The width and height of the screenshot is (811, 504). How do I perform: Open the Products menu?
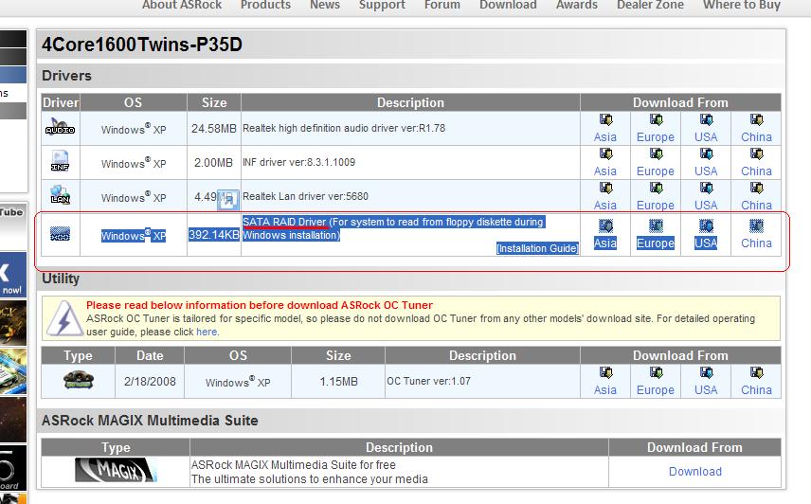[x=265, y=5]
